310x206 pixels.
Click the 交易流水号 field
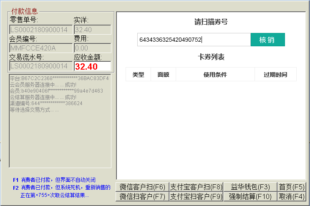coord(40,66)
